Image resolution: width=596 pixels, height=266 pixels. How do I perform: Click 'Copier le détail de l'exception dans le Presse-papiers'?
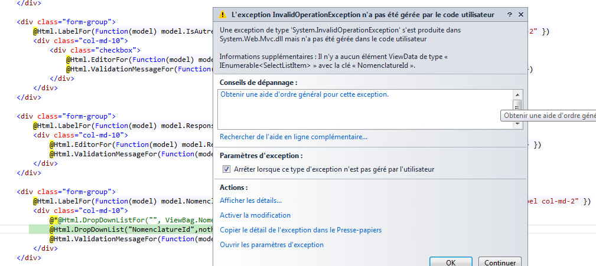(x=301, y=230)
